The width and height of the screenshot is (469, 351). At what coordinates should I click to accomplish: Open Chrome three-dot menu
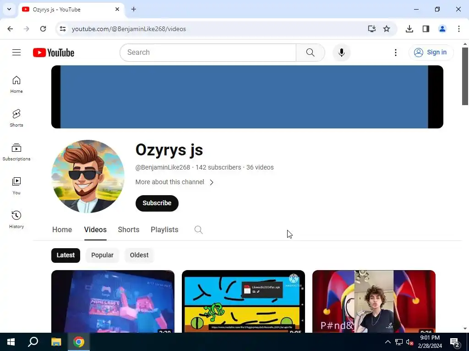coord(459,29)
